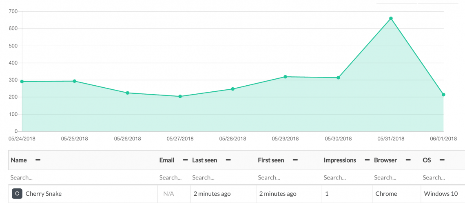Click the sort icon beside Name header
Image resolution: width=465 pixels, height=203 pixels.
point(38,160)
